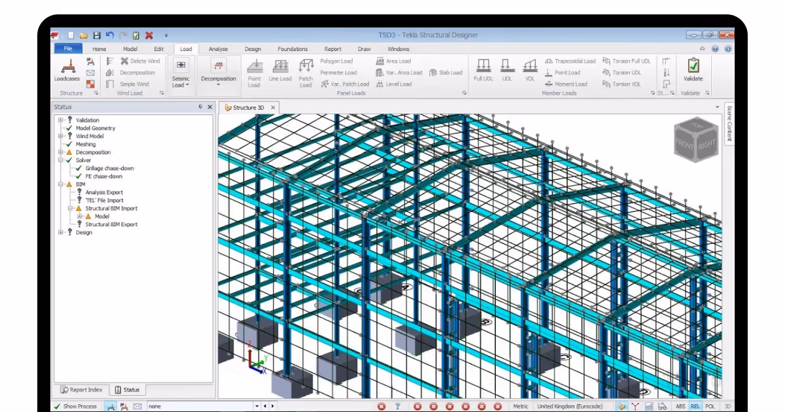
Task: Click the Metric units button in status bar
Action: coord(521,406)
